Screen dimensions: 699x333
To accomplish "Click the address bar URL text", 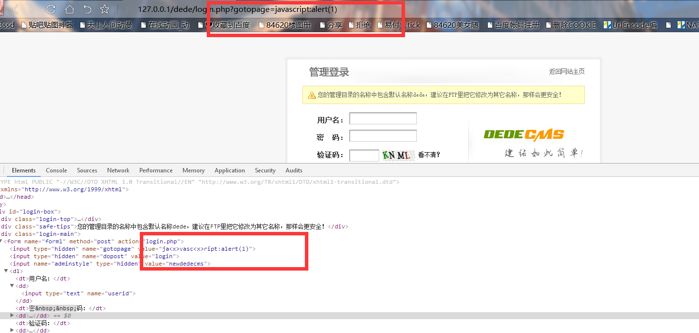I will (237, 9).
